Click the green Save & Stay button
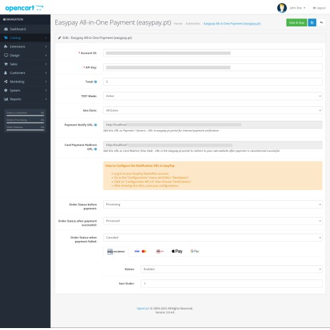Image resolution: width=330 pixels, height=330 pixels. click(x=296, y=22)
